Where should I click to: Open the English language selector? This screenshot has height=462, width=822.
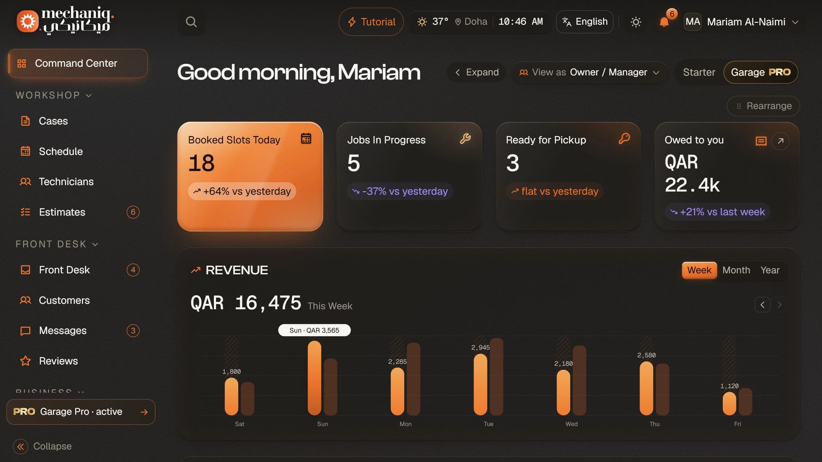[x=584, y=22]
